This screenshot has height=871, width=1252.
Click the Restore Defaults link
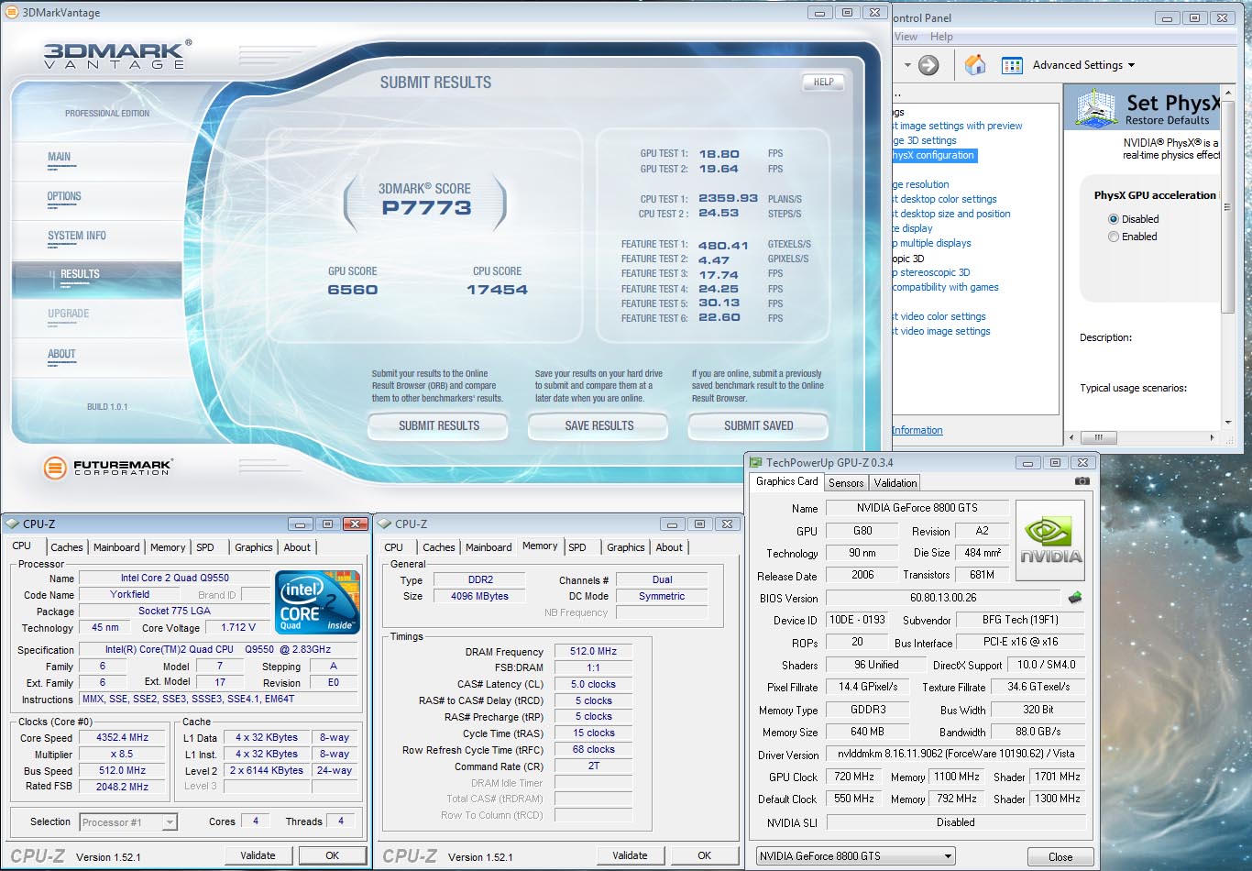point(1167,120)
